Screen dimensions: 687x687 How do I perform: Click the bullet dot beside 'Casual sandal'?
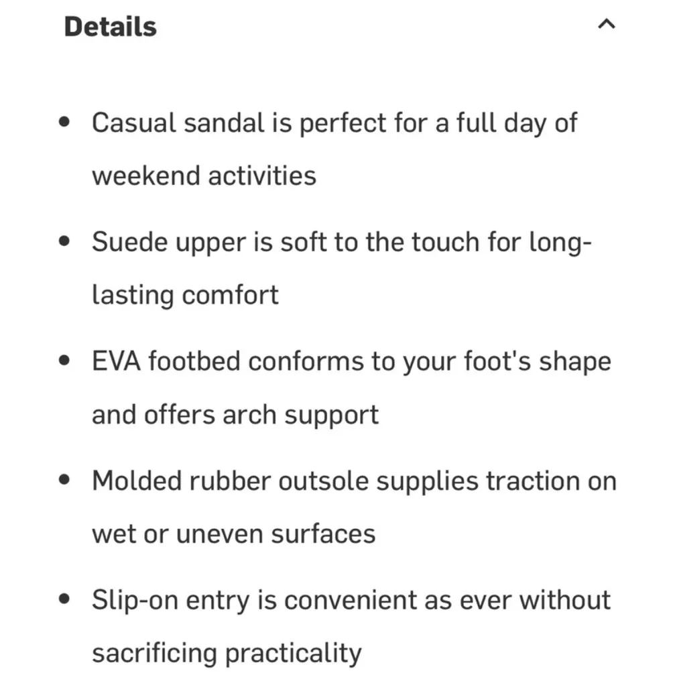click(64, 123)
